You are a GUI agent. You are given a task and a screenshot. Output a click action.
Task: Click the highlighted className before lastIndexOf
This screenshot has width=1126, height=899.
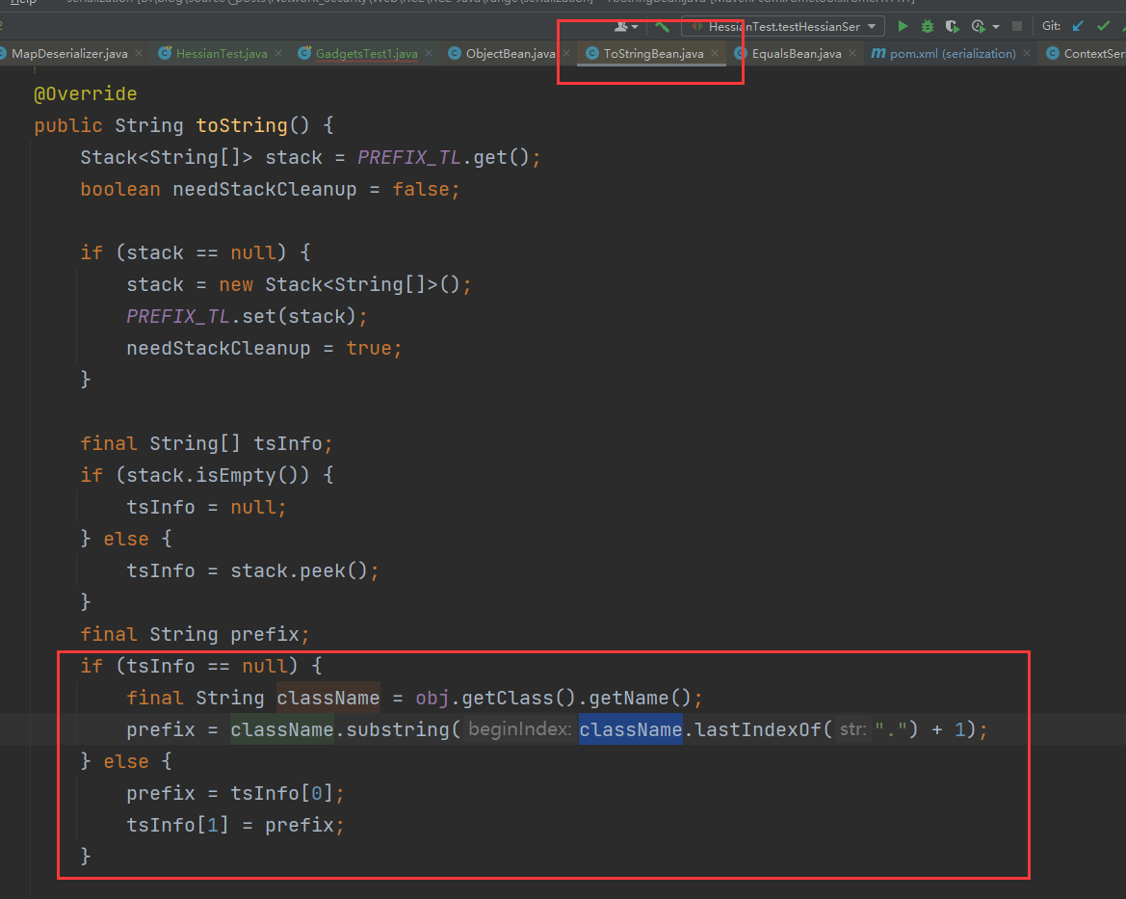(x=631, y=729)
